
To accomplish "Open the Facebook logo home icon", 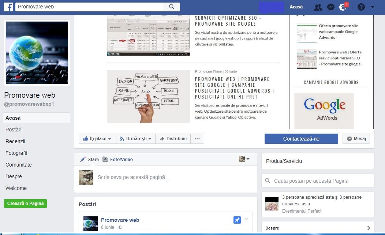I will tap(8, 7).
